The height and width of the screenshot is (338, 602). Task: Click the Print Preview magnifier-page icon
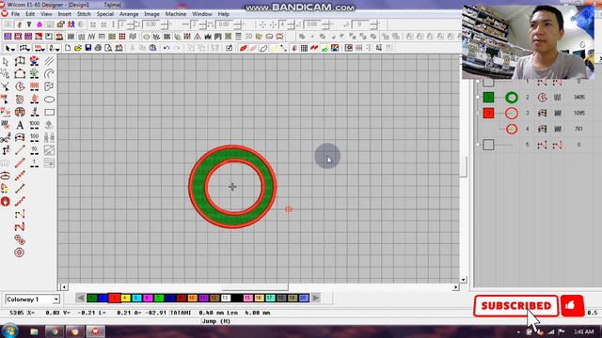[x=109, y=48]
